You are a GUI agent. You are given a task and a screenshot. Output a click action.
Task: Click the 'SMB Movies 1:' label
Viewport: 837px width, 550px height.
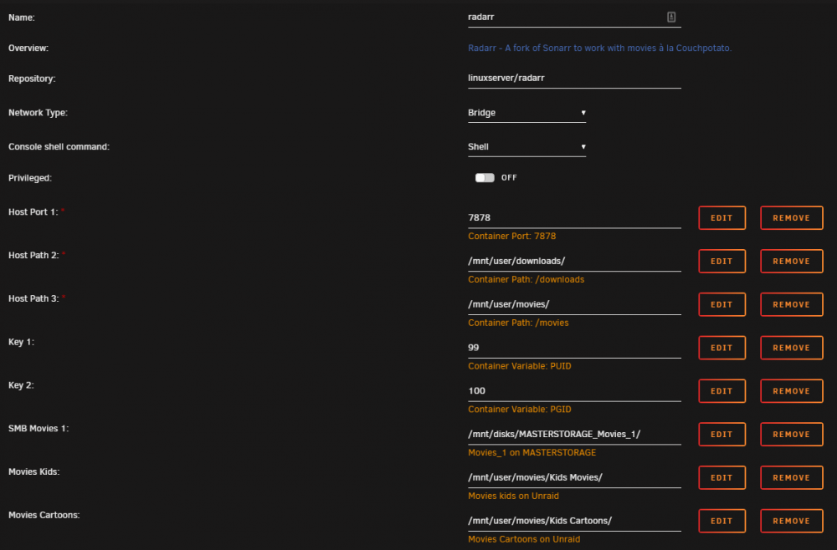[39, 429]
